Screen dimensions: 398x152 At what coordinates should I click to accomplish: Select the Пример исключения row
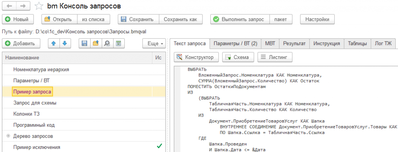coord(84,147)
